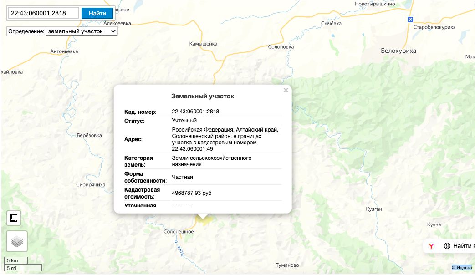Close the Земельный участок popup
475x275 pixels.
[286, 90]
